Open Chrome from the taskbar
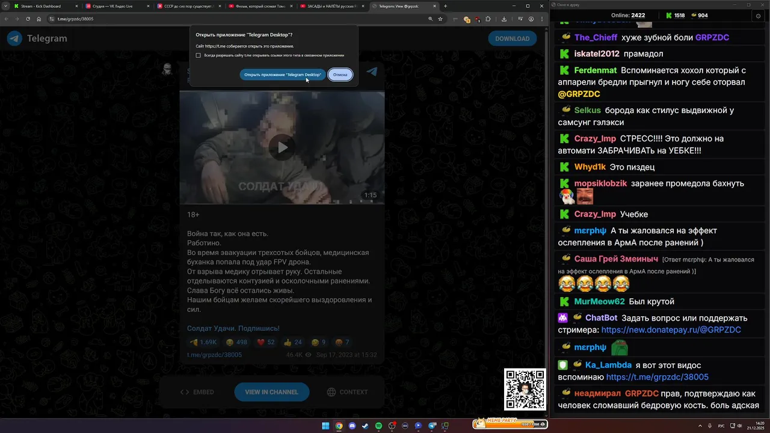The height and width of the screenshot is (433, 770). tap(339, 426)
